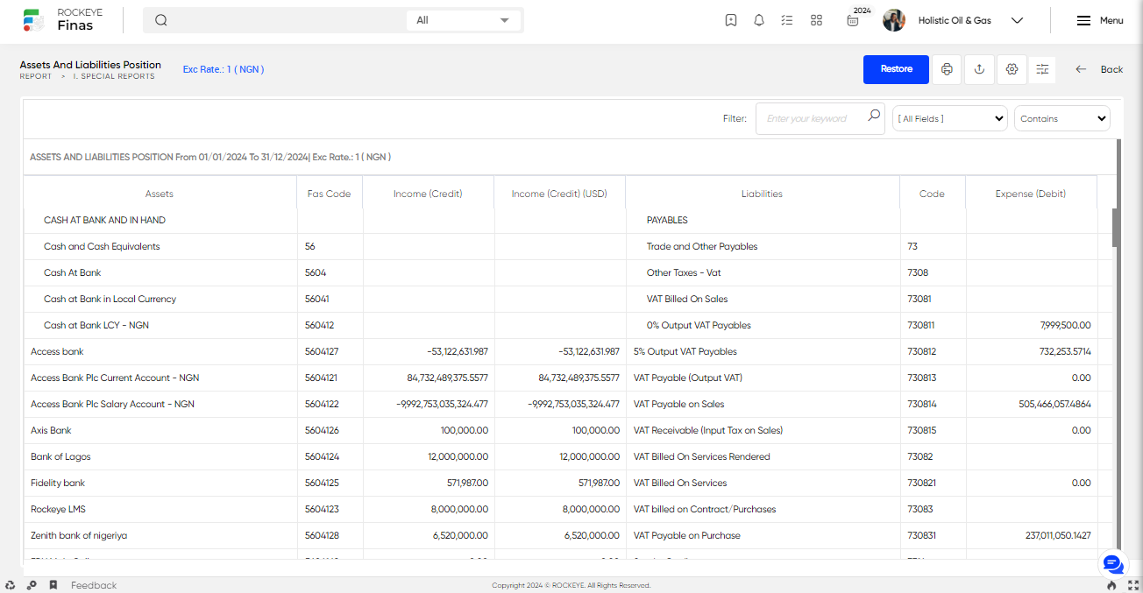Toggle fullscreen with the footer expand icon
The width and height of the screenshot is (1143, 593).
pos(1132,585)
